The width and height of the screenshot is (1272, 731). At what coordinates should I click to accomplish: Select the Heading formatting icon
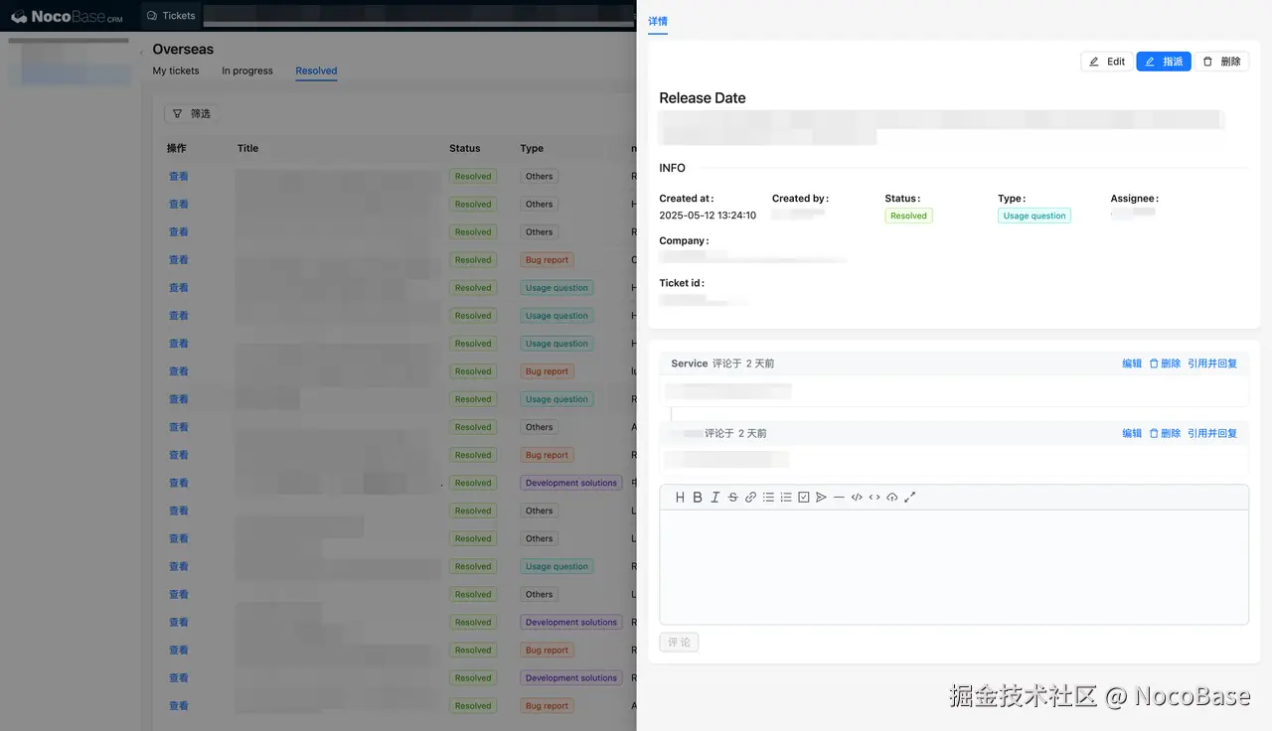tap(680, 497)
